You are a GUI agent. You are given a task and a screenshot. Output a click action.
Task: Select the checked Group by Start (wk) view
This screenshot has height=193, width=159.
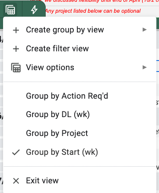tap(79, 152)
